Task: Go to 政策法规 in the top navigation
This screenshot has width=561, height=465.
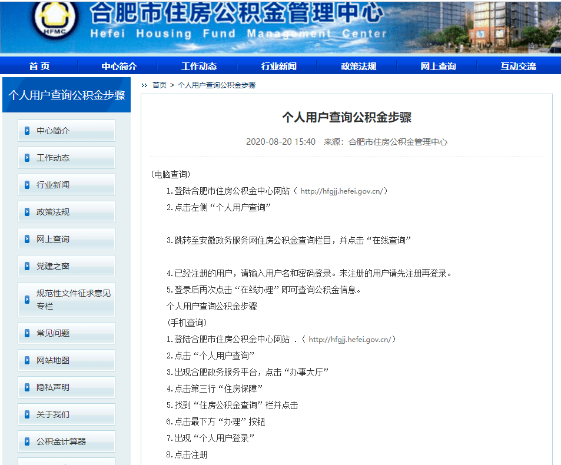Action: (358, 66)
